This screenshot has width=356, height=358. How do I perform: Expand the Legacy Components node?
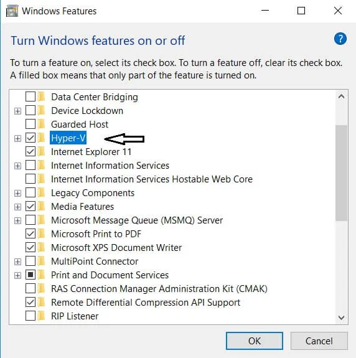click(x=17, y=194)
